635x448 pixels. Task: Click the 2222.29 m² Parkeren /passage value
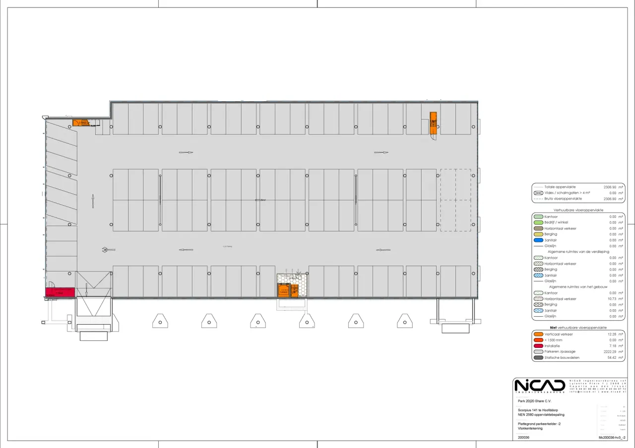click(610, 351)
